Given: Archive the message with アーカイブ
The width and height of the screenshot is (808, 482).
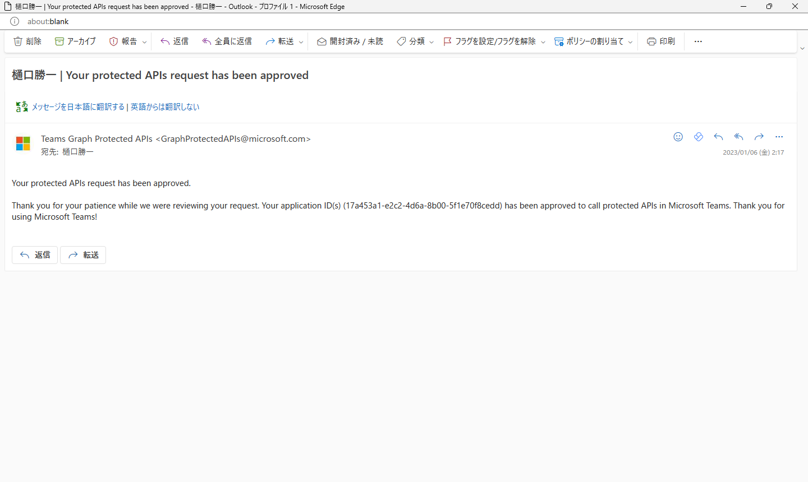Looking at the screenshot, I should pyautogui.click(x=75, y=41).
